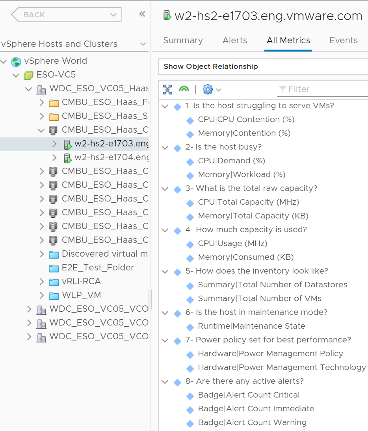This screenshot has width=368, height=431.
Task: Switch to the Summary tab
Action: tap(183, 41)
